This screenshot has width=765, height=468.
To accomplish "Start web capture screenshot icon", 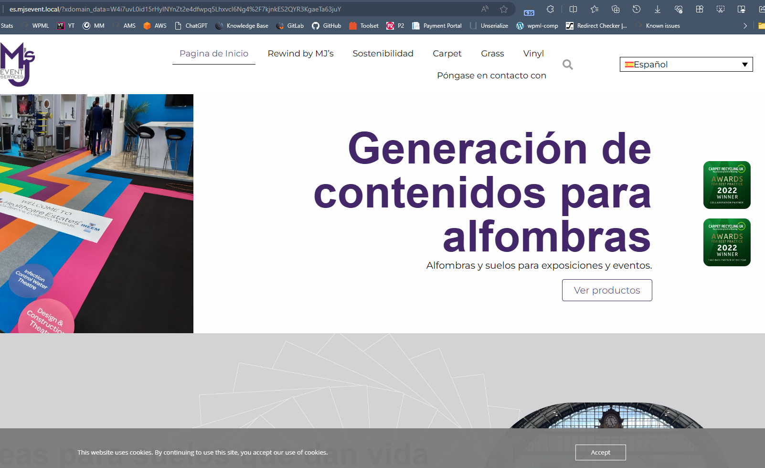I will 721,9.
